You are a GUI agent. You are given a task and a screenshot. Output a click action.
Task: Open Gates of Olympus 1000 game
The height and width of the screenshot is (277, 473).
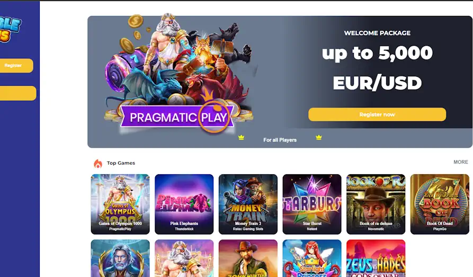tap(120, 204)
